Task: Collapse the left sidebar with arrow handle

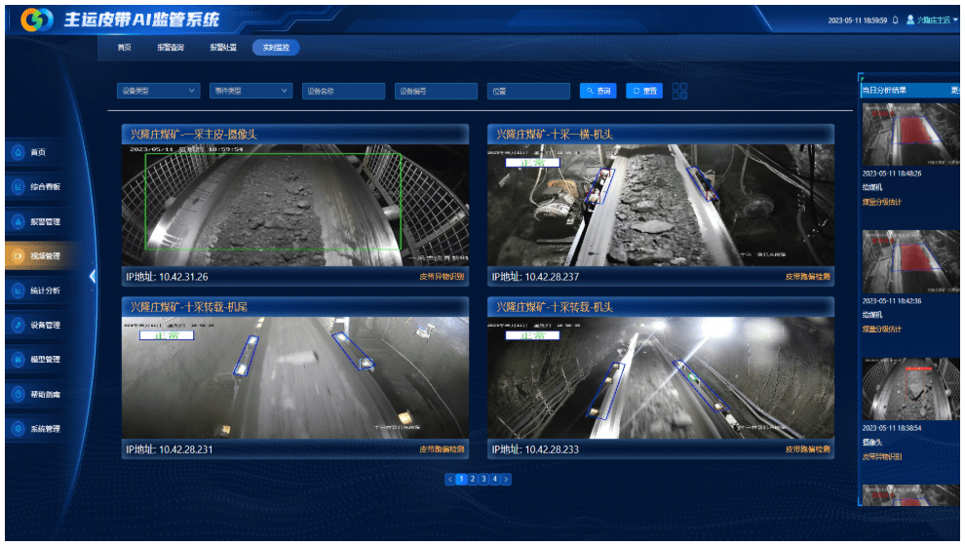Action: pyautogui.click(x=93, y=276)
